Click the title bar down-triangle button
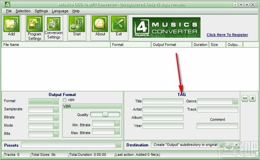The width and height of the screenshot is (260, 160). 241,4
